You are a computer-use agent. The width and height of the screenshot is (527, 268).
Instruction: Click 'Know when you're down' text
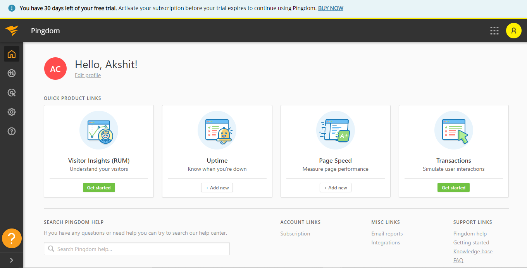[217, 169]
